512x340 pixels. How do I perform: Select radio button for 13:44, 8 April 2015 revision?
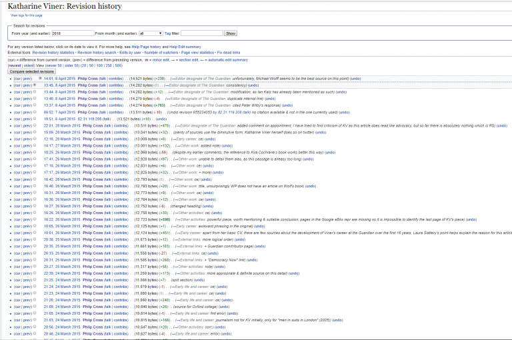tap(34, 92)
